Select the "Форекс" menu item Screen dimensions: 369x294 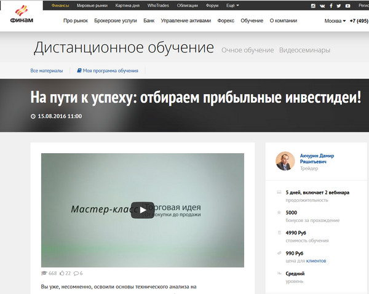(x=225, y=20)
